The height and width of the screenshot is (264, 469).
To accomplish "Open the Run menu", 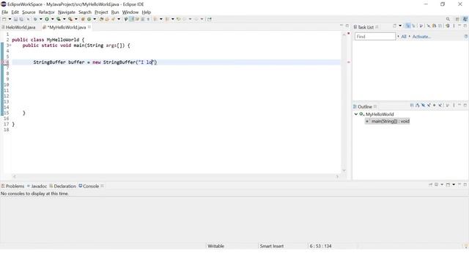I will pos(115,12).
